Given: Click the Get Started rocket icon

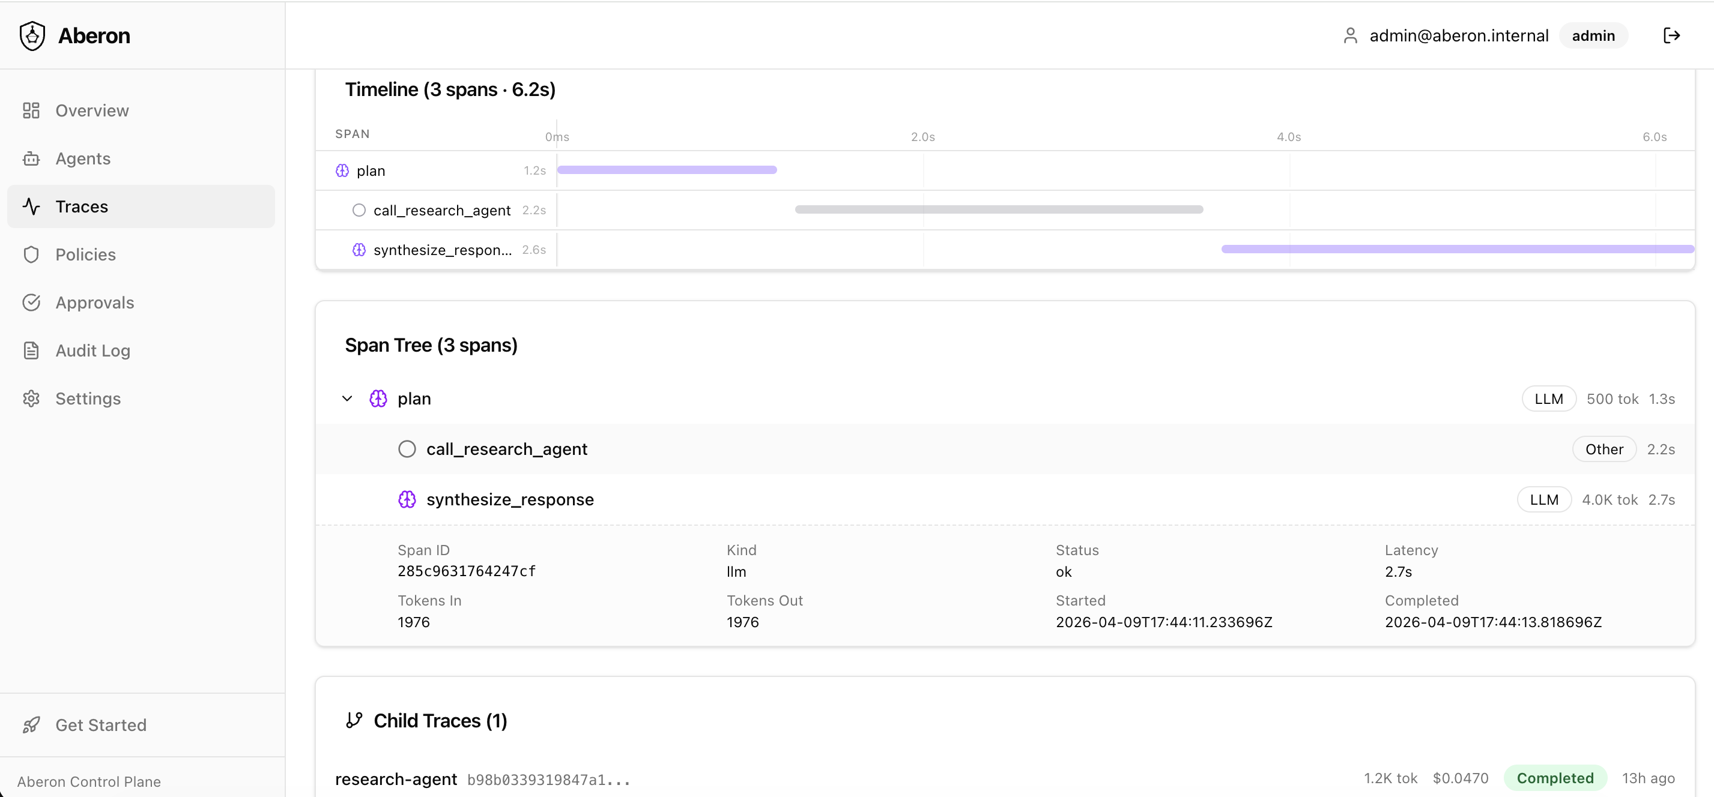Looking at the screenshot, I should pos(31,724).
